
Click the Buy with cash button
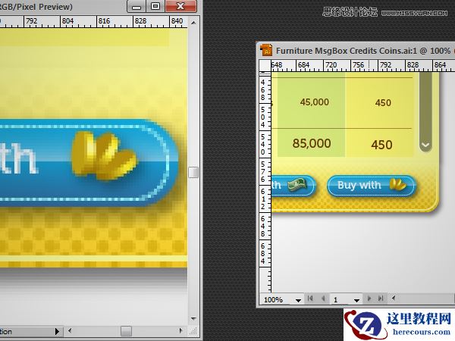click(293, 186)
